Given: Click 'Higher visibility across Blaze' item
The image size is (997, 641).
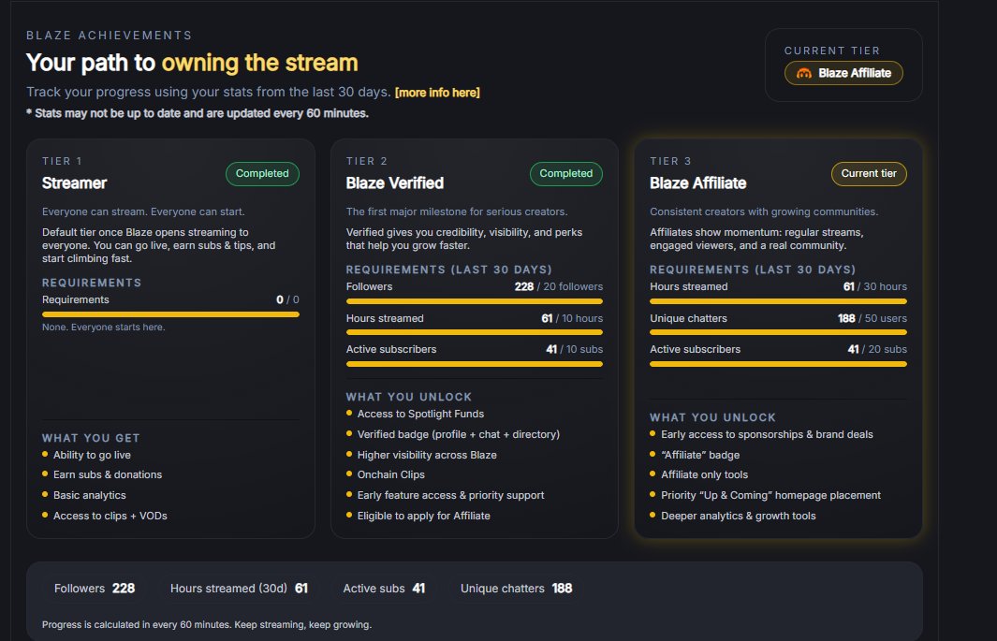Looking at the screenshot, I should (x=427, y=455).
